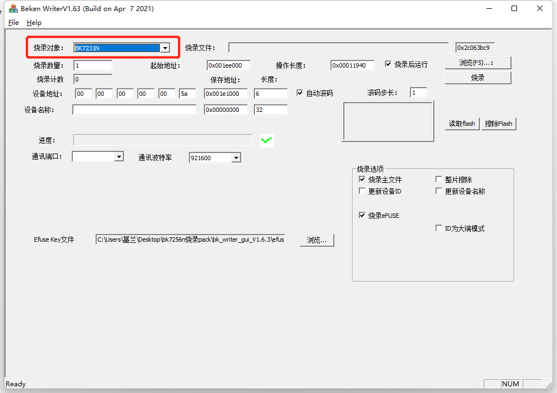Viewport: 557px width, 393px height.
Task: Uncheck the 烧录主文件 option
Action: (362, 179)
